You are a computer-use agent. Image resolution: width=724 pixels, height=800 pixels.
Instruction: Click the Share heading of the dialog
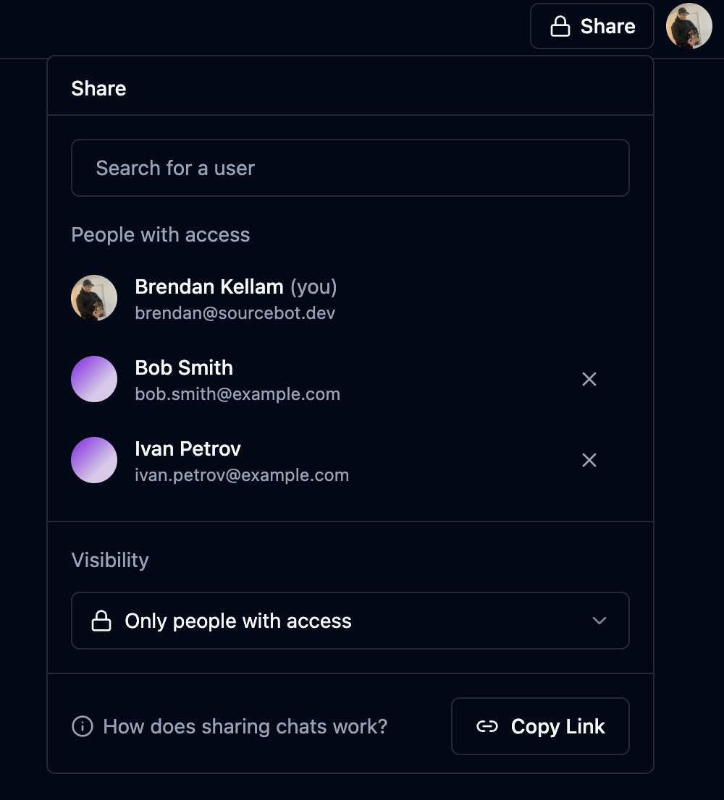[98, 88]
